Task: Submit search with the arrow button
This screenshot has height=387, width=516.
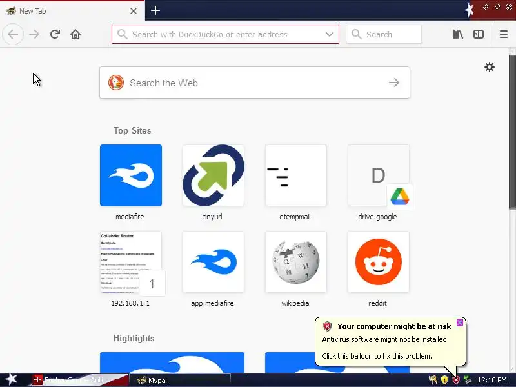Action: pos(394,83)
